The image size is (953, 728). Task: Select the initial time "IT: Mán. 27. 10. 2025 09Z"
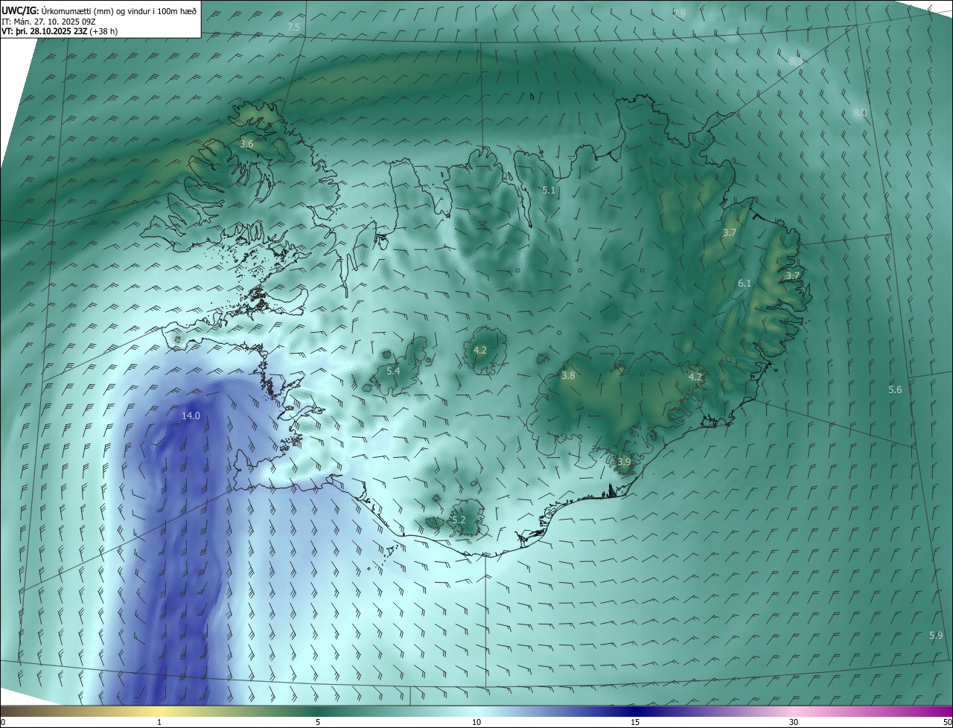pyautogui.click(x=48, y=22)
